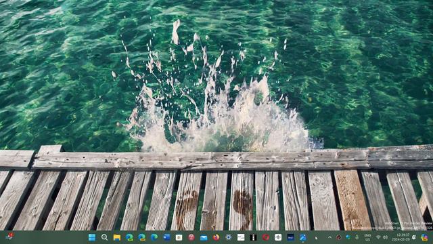This screenshot has width=433, height=244.
Task: Open the blue pen app at taskbar end
Action: 303,237
